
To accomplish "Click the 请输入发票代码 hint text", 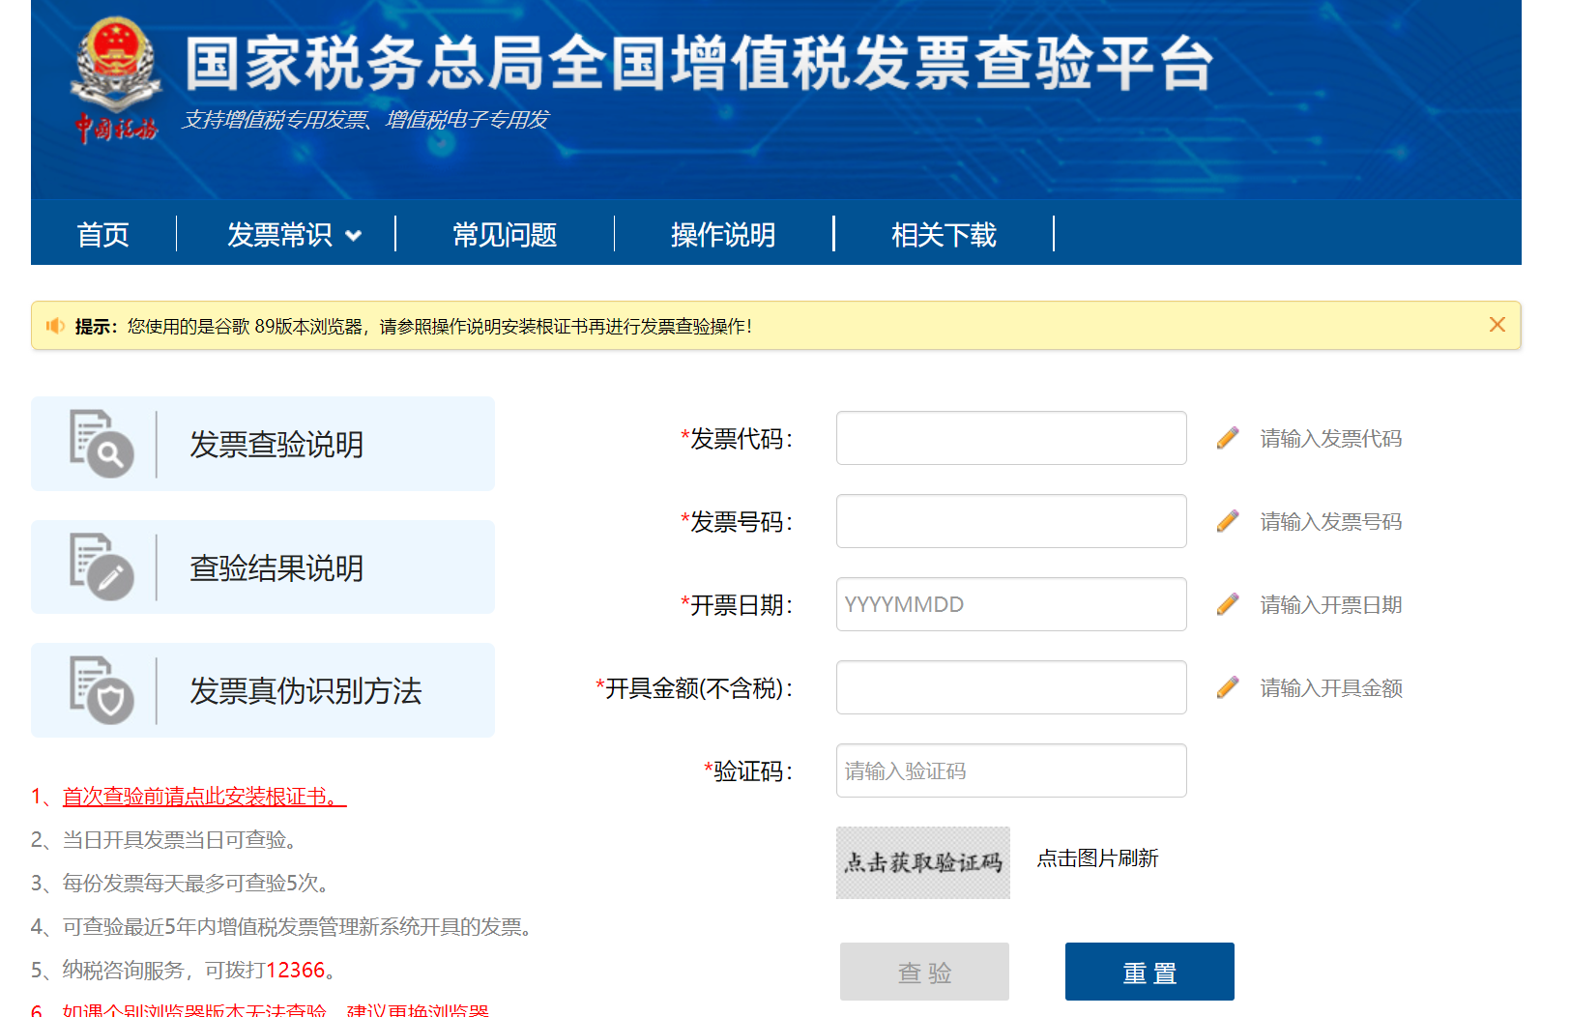I will tap(1331, 439).
